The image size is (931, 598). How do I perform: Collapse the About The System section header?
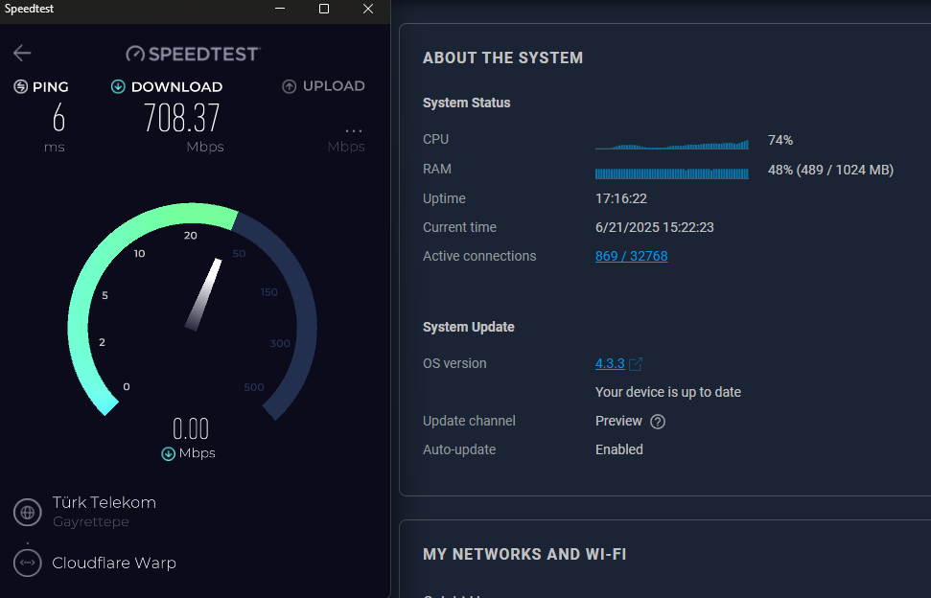coord(502,57)
